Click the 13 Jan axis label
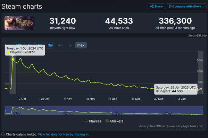Viewport: 208px width, 138px height. coord(181,99)
